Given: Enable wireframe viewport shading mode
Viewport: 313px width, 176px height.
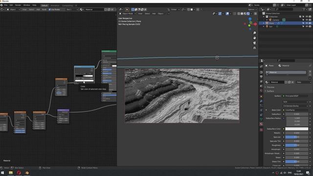Looking at the screenshot, I should click(x=239, y=14).
